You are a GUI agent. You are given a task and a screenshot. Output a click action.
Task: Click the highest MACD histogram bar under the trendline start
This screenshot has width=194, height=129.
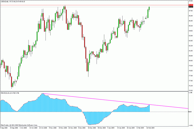point(43,103)
